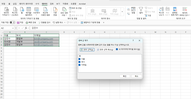191x99 pixels.
Task: Uncheck the 이메일 column checkbox
Action: click(80, 65)
